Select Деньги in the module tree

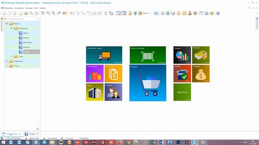tap(26, 33)
